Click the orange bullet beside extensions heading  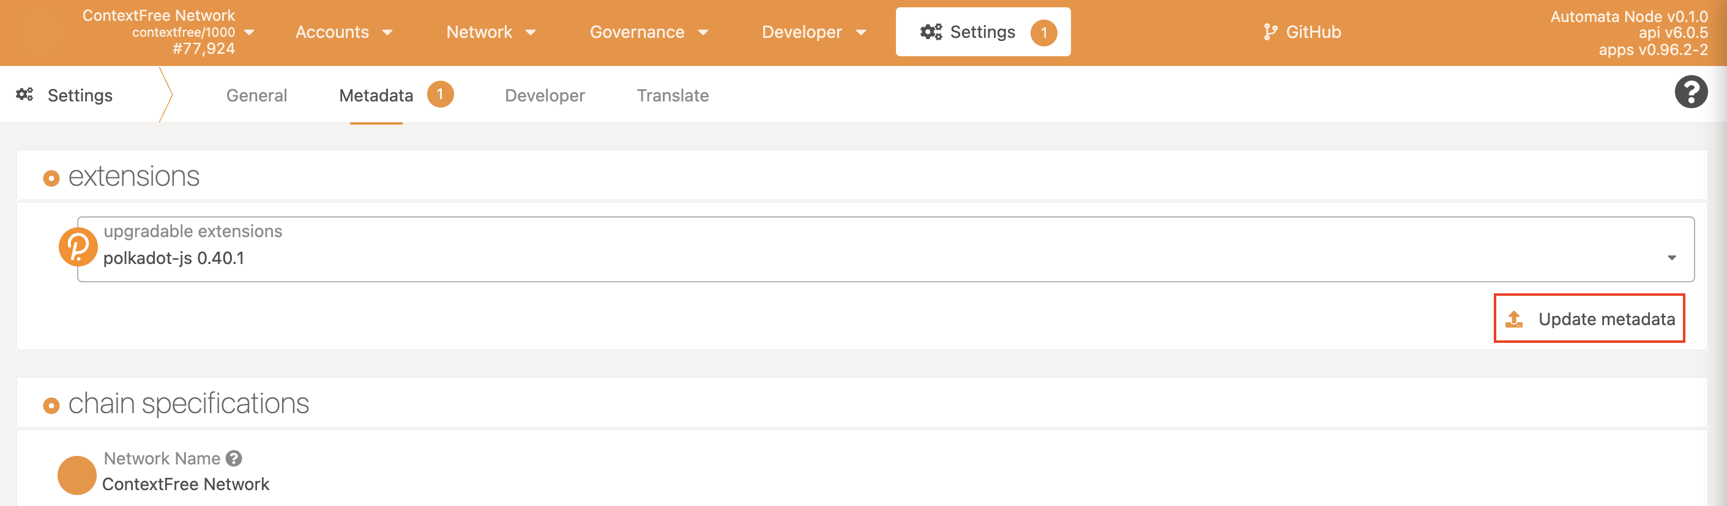tap(51, 178)
